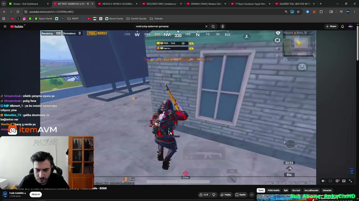Go to the YouTube home logo
Screen dimensions: 359x201
click(x=17, y=27)
